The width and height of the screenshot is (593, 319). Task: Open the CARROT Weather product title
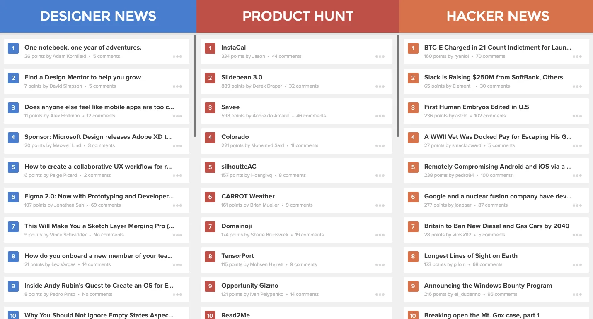coord(248,196)
